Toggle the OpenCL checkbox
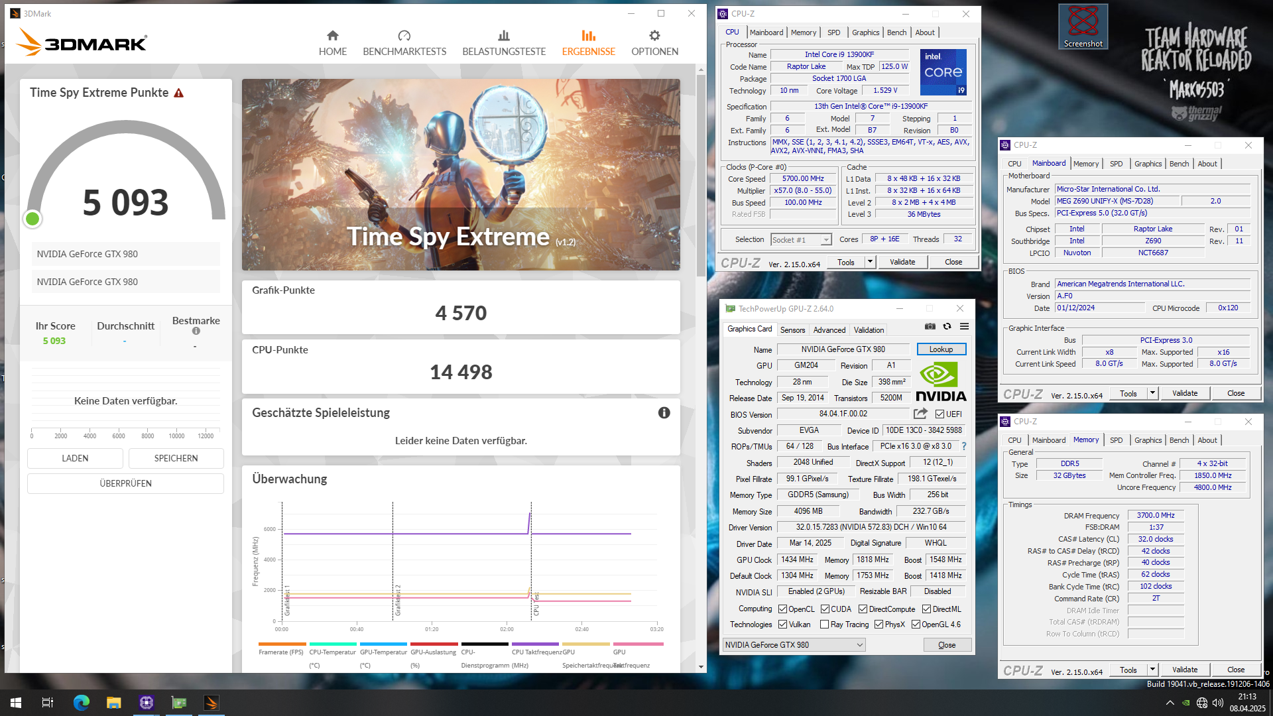Image resolution: width=1273 pixels, height=716 pixels. (x=782, y=609)
